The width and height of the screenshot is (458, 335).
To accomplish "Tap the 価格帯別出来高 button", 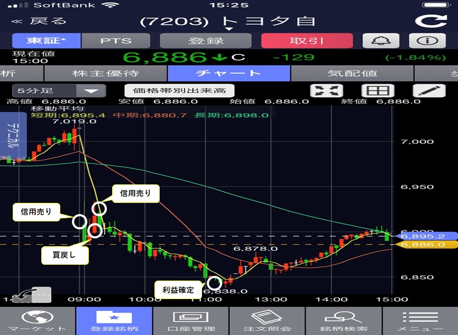I will (x=179, y=90).
